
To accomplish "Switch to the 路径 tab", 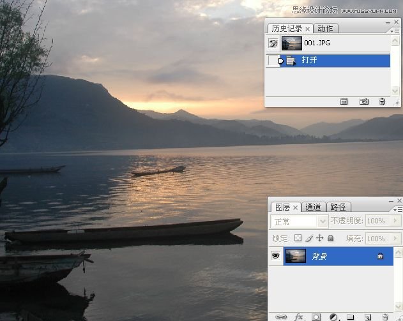I will click(x=338, y=207).
